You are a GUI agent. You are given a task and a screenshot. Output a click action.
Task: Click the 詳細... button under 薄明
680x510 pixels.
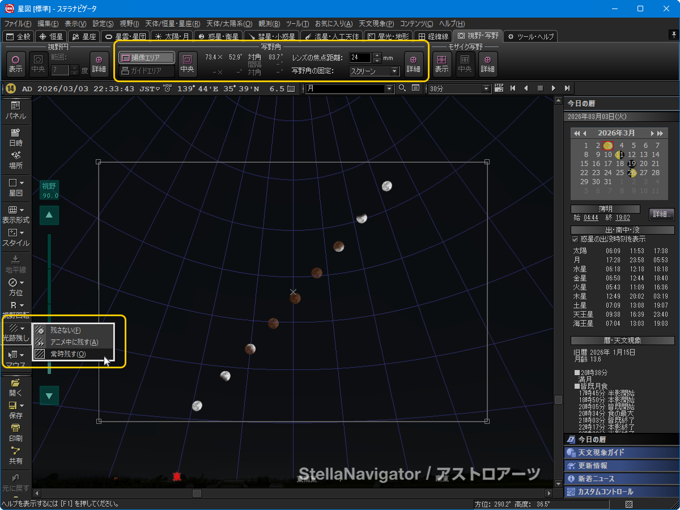pos(661,214)
